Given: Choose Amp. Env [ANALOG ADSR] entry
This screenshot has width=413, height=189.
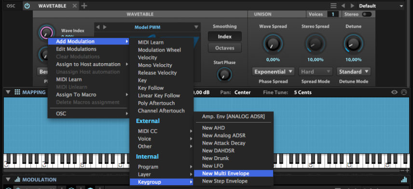Looking at the screenshot, I should [x=234, y=116].
